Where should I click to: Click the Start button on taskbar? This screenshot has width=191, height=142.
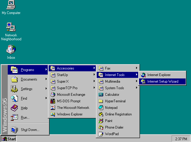(9, 139)
